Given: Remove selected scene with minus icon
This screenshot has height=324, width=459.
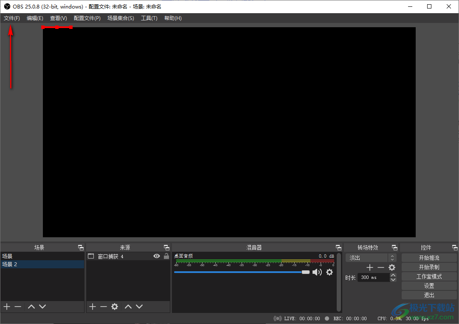Looking at the screenshot, I should (x=18, y=307).
